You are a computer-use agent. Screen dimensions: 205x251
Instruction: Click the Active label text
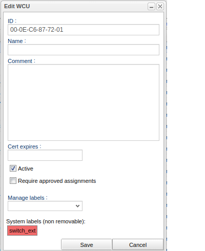click(x=26, y=169)
